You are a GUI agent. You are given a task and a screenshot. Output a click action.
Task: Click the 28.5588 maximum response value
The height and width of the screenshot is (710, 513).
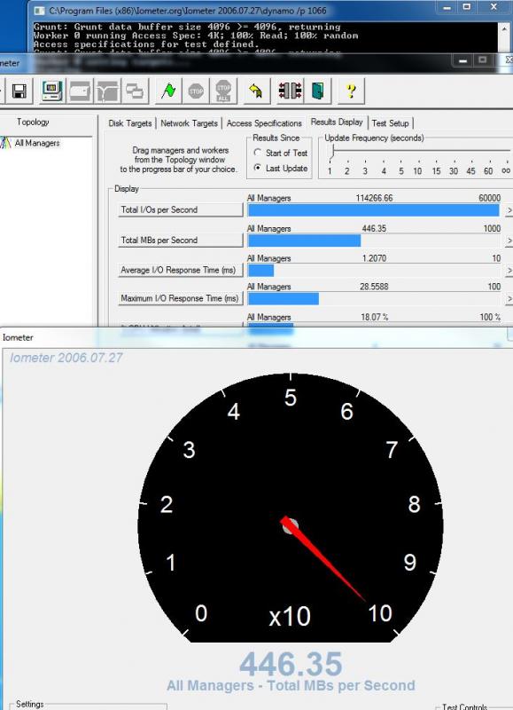(x=374, y=287)
